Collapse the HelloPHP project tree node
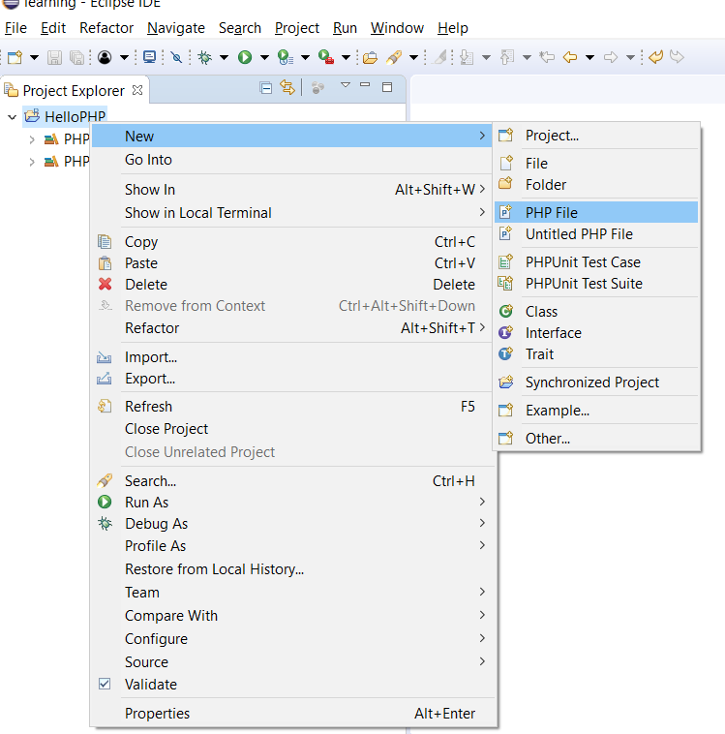Viewport: 725px width, 734px height. click(x=13, y=117)
